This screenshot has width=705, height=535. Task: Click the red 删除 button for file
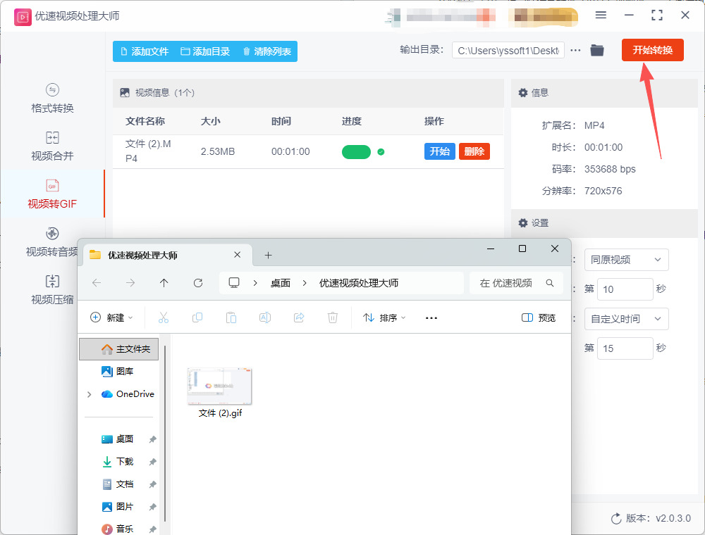[474, 151]
